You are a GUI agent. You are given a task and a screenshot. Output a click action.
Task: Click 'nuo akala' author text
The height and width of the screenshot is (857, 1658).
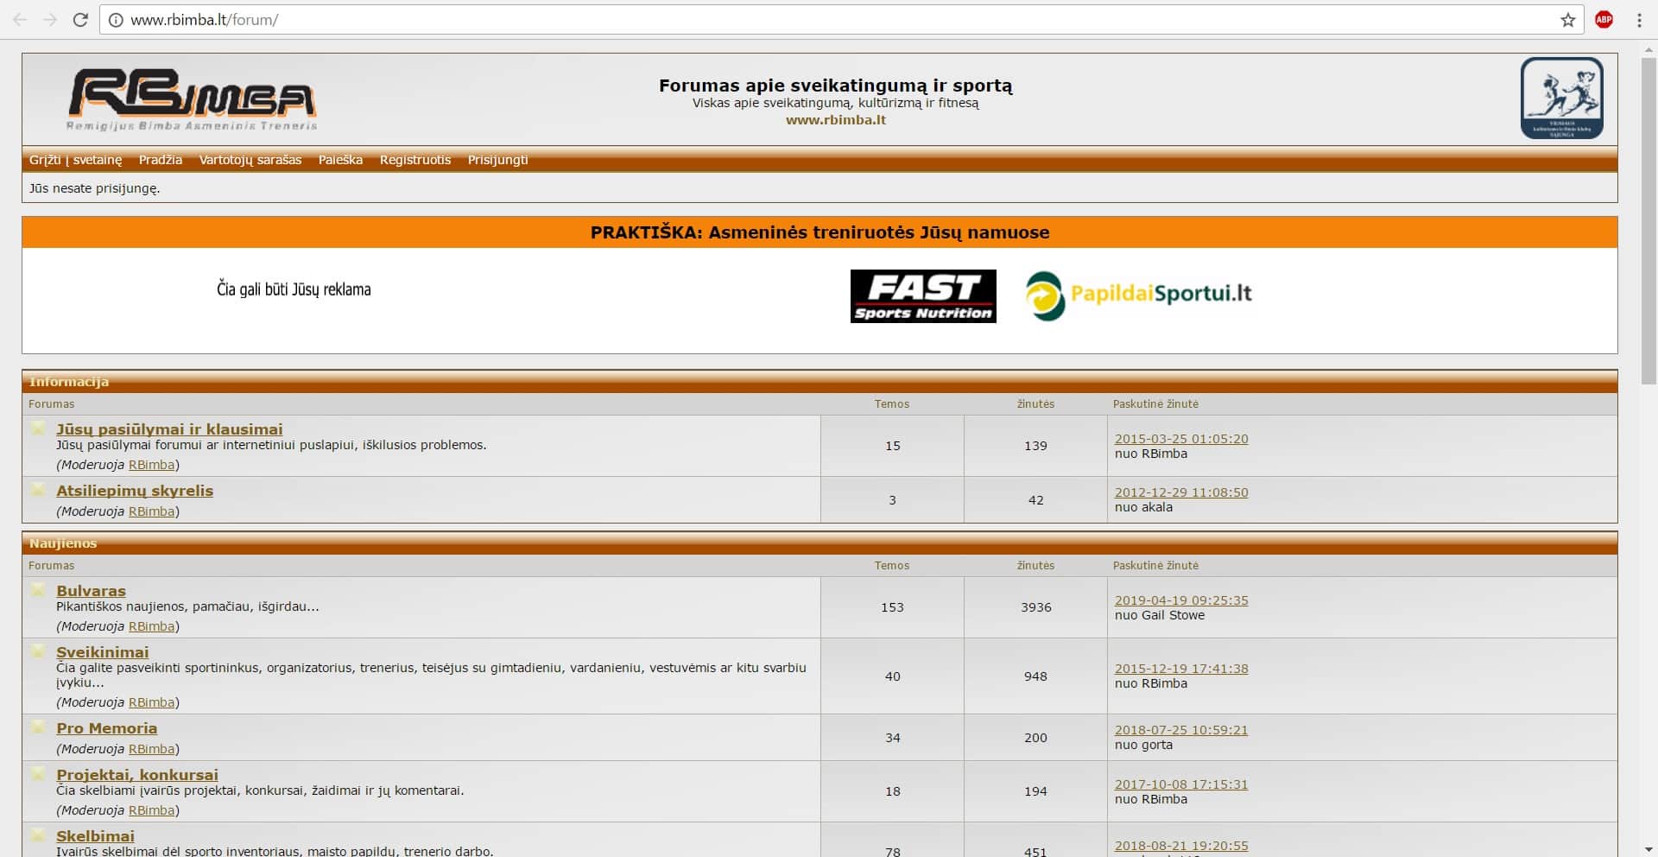(x=1143, y=507)
